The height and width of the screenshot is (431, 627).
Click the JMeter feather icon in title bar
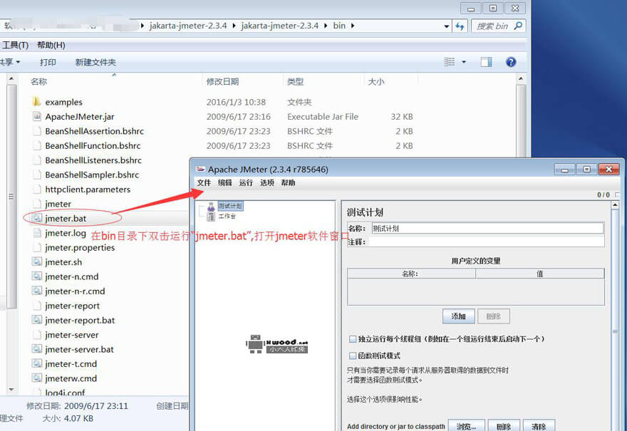coord(200,169)
